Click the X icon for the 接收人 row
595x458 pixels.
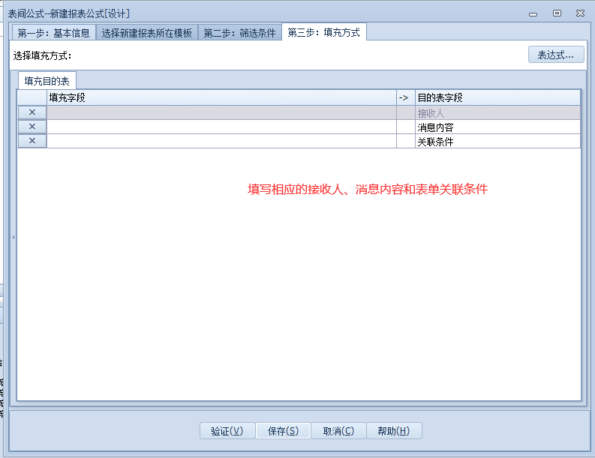pos(32,112)
